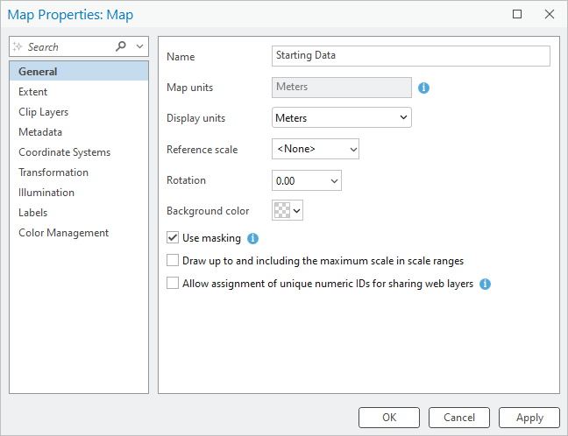Open the Display units dropdown
568x436 pixels.
tap(341, 117)
